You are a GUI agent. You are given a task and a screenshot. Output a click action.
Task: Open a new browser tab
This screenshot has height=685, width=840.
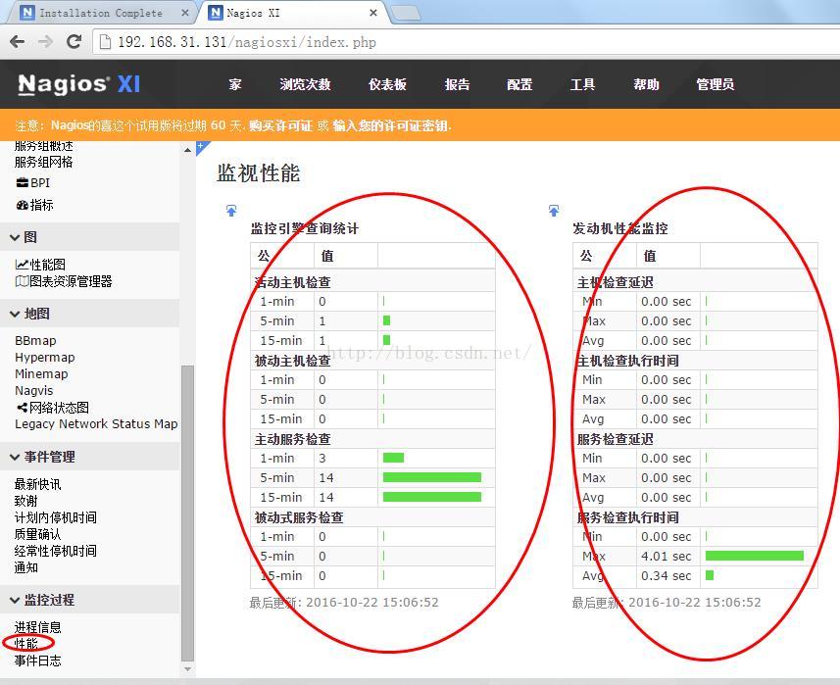click(406, 13)
